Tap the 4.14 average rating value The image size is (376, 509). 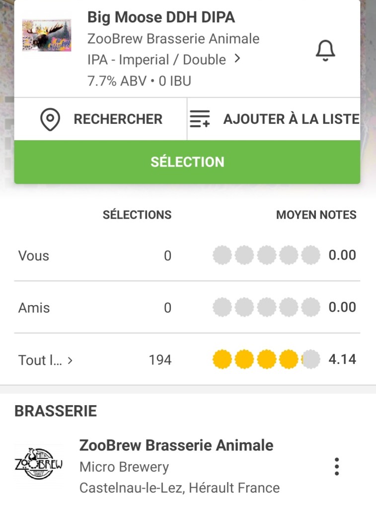point(342,359)
